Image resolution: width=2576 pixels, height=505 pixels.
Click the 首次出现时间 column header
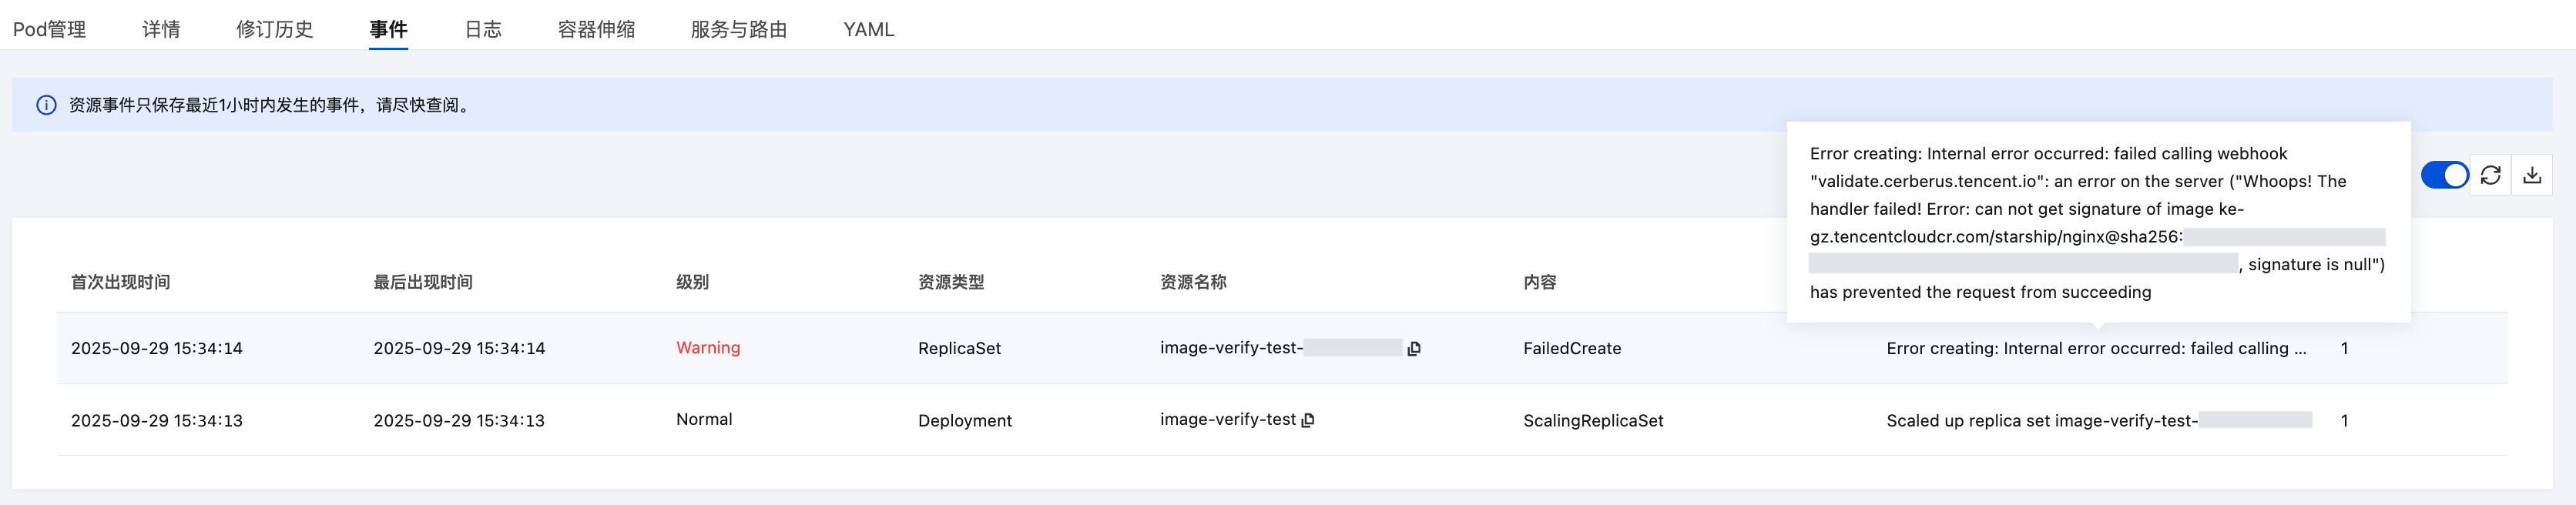[120, 282]
